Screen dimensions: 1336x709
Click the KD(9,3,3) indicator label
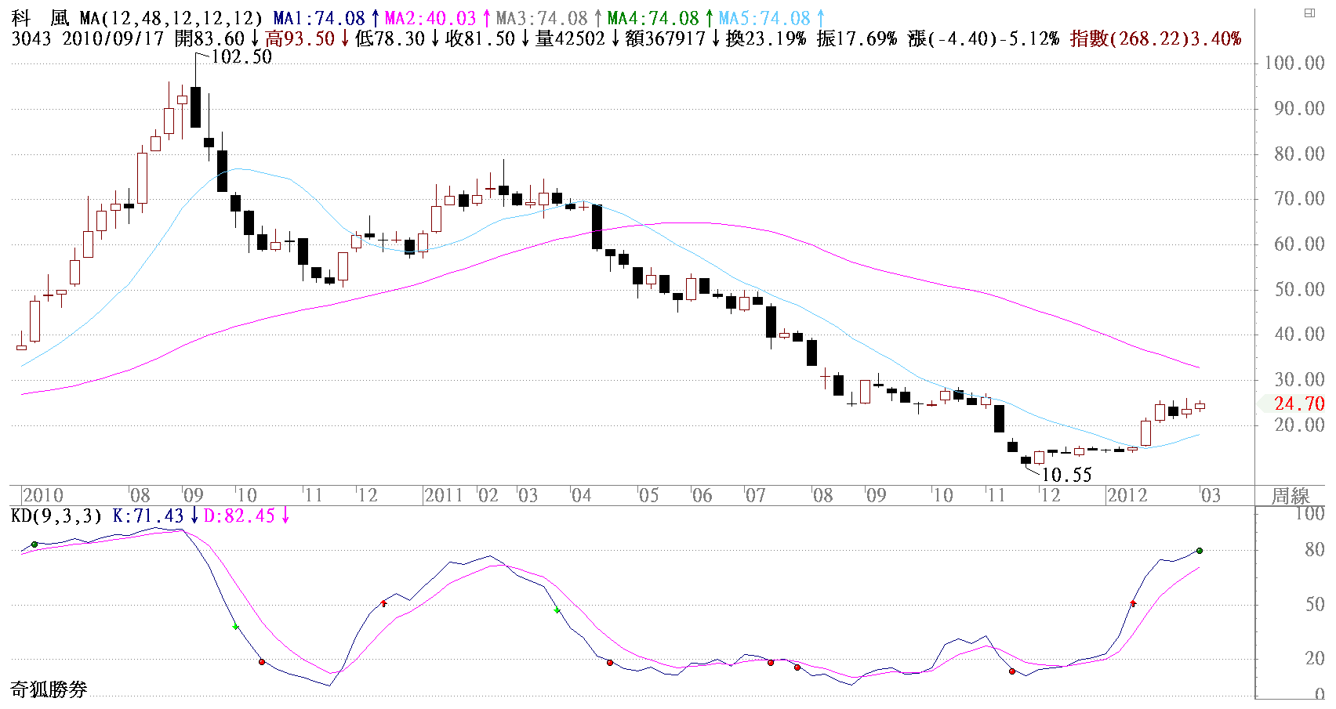tap(56, 515)
